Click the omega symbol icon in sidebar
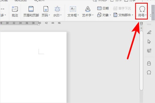Image resolution: width=155 pixels, height=103 pixels. 149,72
